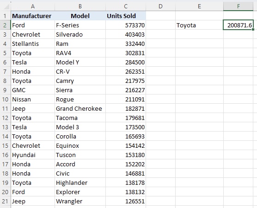Select row 21 header

5,201
